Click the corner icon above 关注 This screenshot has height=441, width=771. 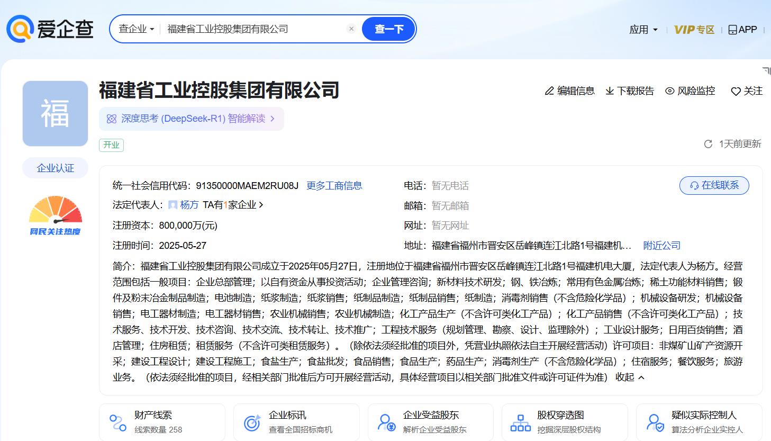point(766,71)
